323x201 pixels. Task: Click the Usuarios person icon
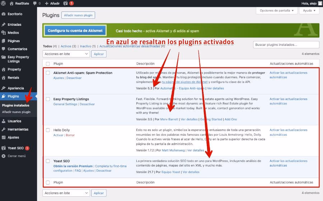coord(4,121)
